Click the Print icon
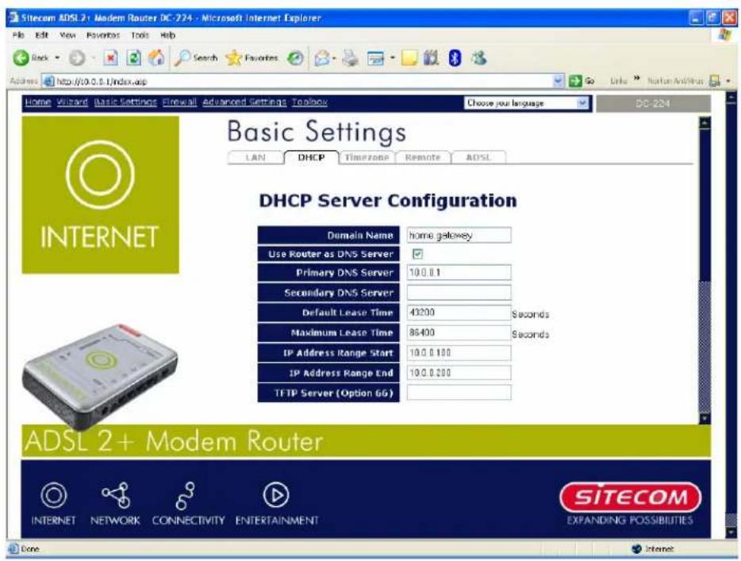 point(351,58)
